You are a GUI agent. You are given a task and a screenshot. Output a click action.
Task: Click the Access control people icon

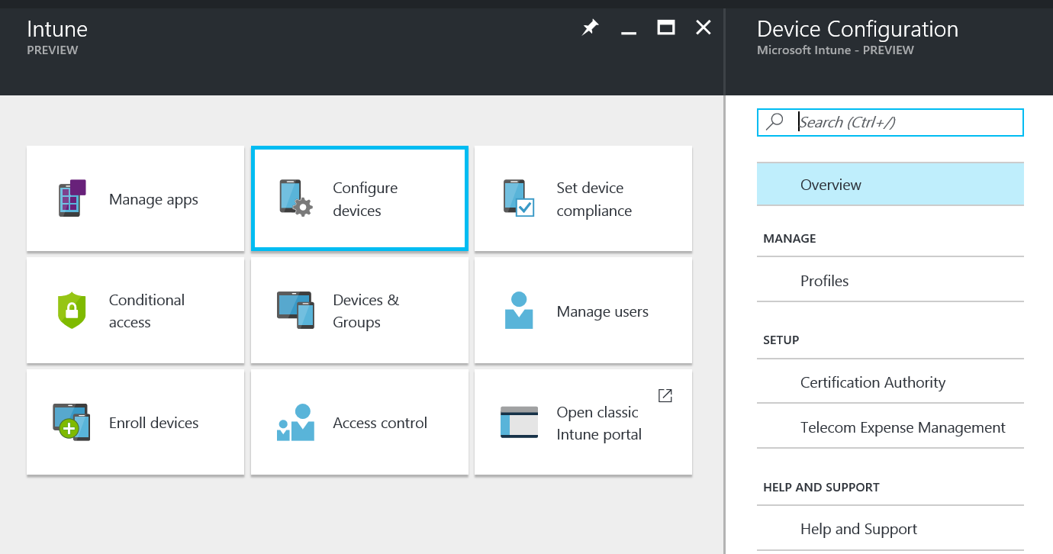point(296,422)
